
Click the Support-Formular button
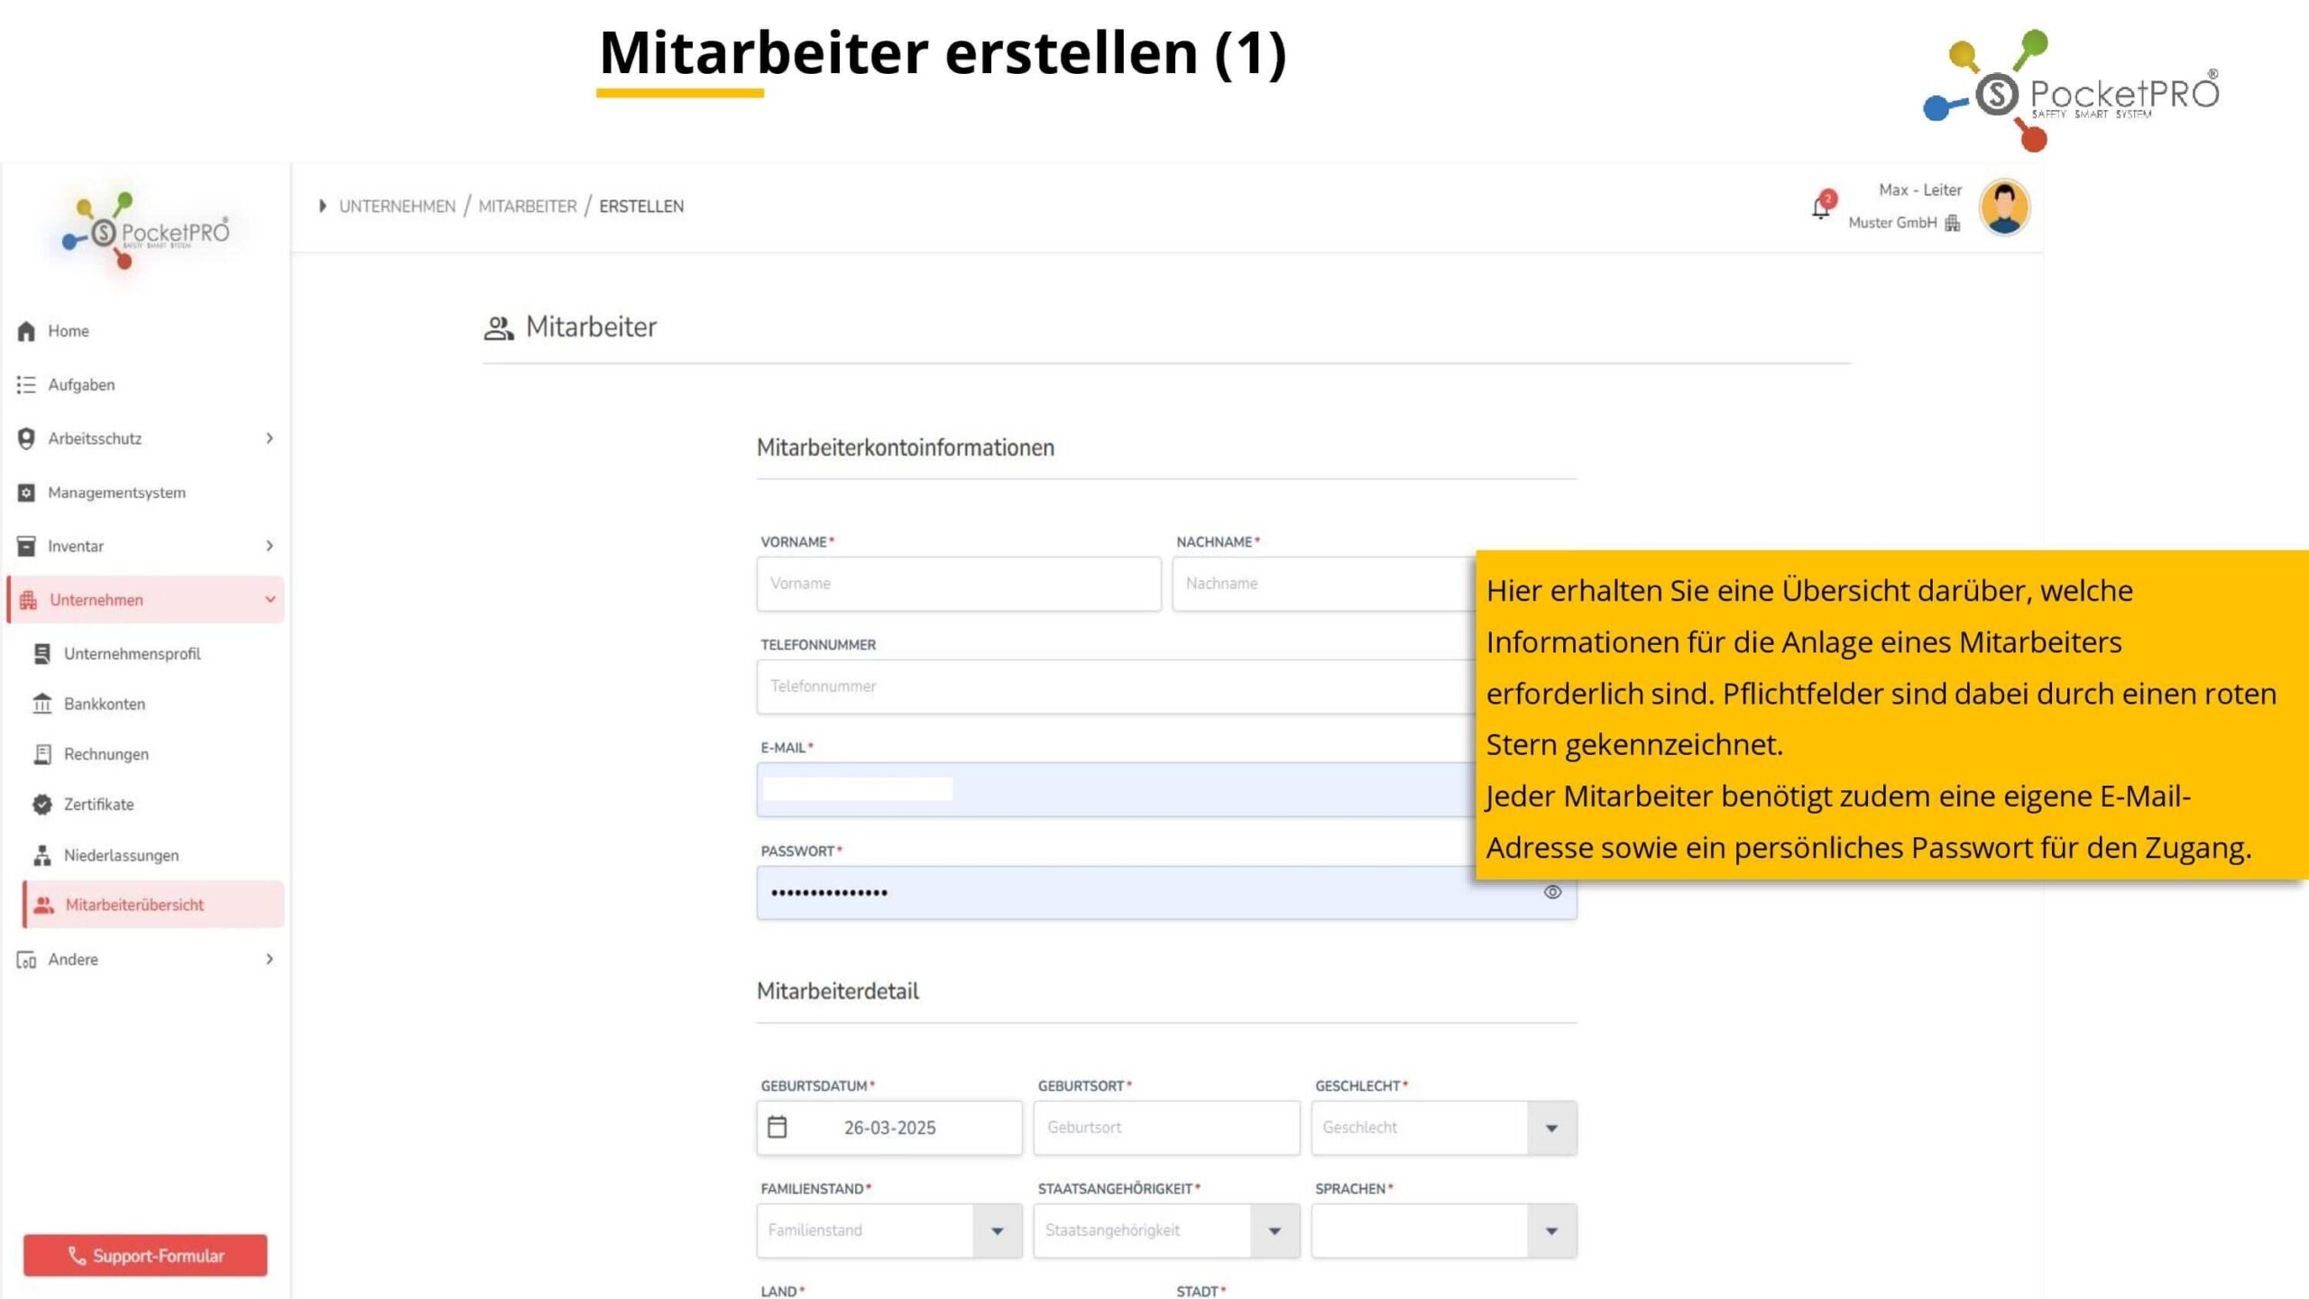tap(145, 1256)
